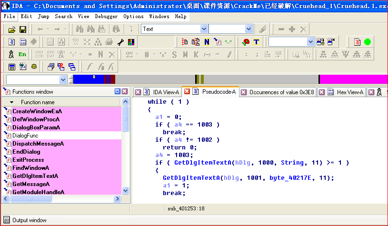Click the yellow-bordered N names icon
The width and height of the screenshot is (388, 226).
pos(207,42)
